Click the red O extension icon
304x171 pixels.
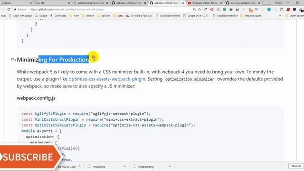(212, 9)
